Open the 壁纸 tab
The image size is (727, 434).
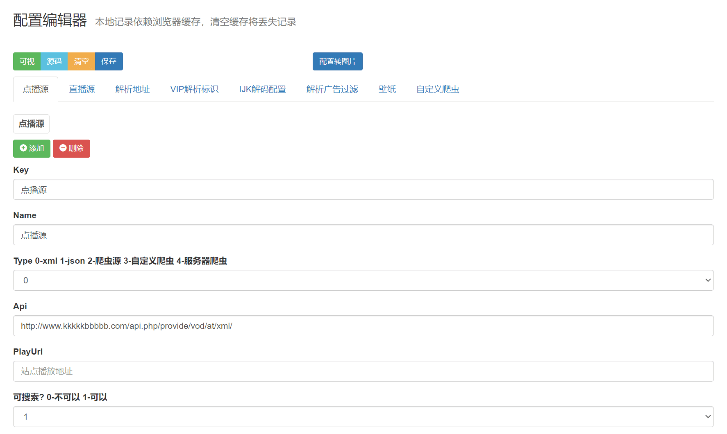[387, 89]
